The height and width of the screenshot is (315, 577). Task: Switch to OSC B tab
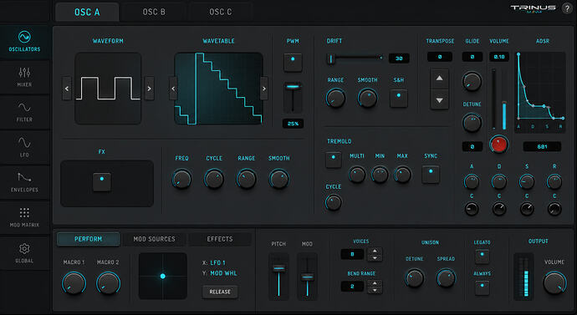tap(154, 13)
